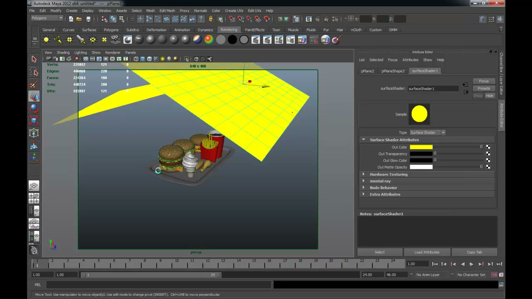The width and height of the screenshot is (532, 299).
Task: Play the animation forward
Action: click(471, 264)
